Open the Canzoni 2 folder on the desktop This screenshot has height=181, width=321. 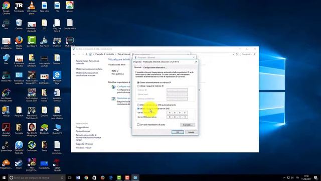[x=57, y=59]
